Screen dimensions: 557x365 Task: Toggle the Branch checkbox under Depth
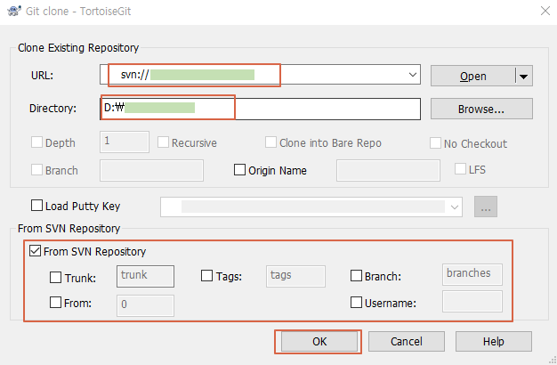click(36, 169)
